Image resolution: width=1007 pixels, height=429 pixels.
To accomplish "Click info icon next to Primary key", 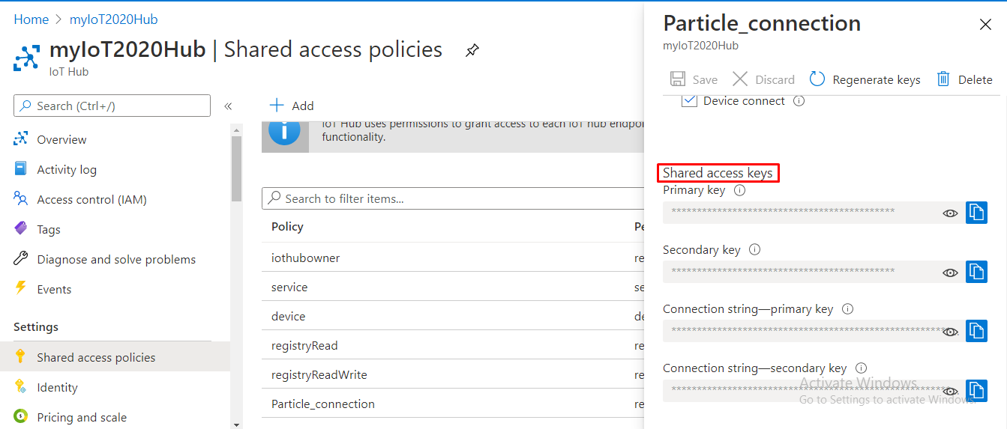I will pyautogui.click(x=740, y=190).
